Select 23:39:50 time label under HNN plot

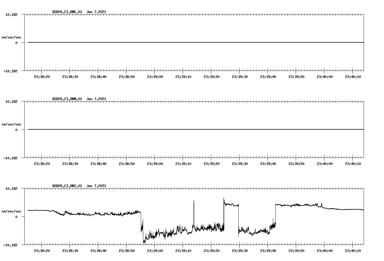[296, 164]
